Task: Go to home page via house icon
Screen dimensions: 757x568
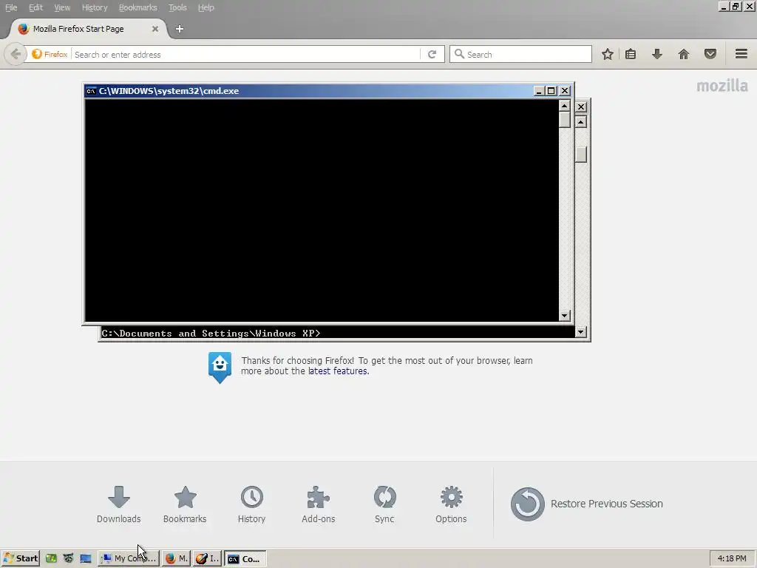Action: pos(684,54)
